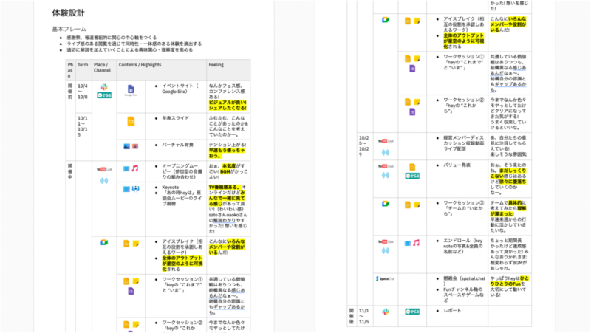Click the yellow Slides icon beside バリュー発表

pyautogui.click(x=412, y=167)
